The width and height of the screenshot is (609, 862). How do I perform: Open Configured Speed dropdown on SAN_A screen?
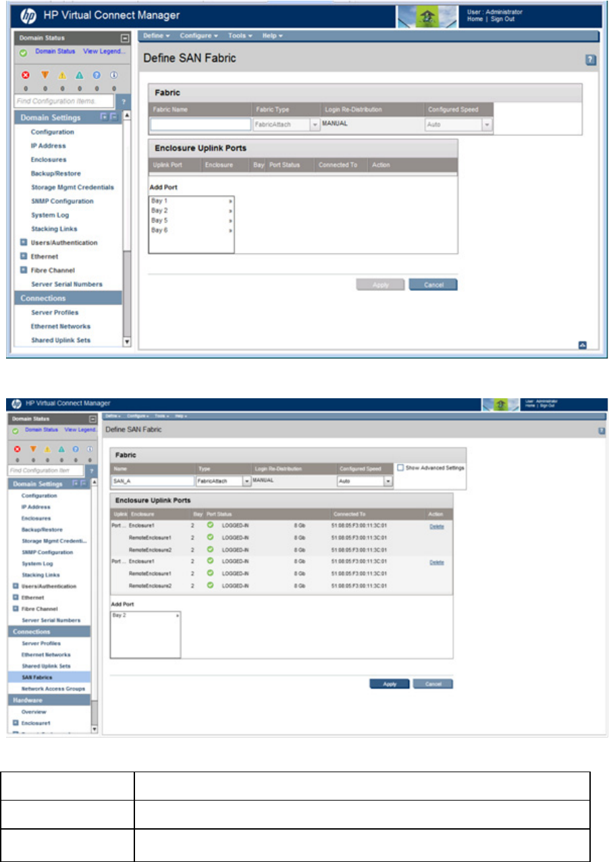coord(388,481)
